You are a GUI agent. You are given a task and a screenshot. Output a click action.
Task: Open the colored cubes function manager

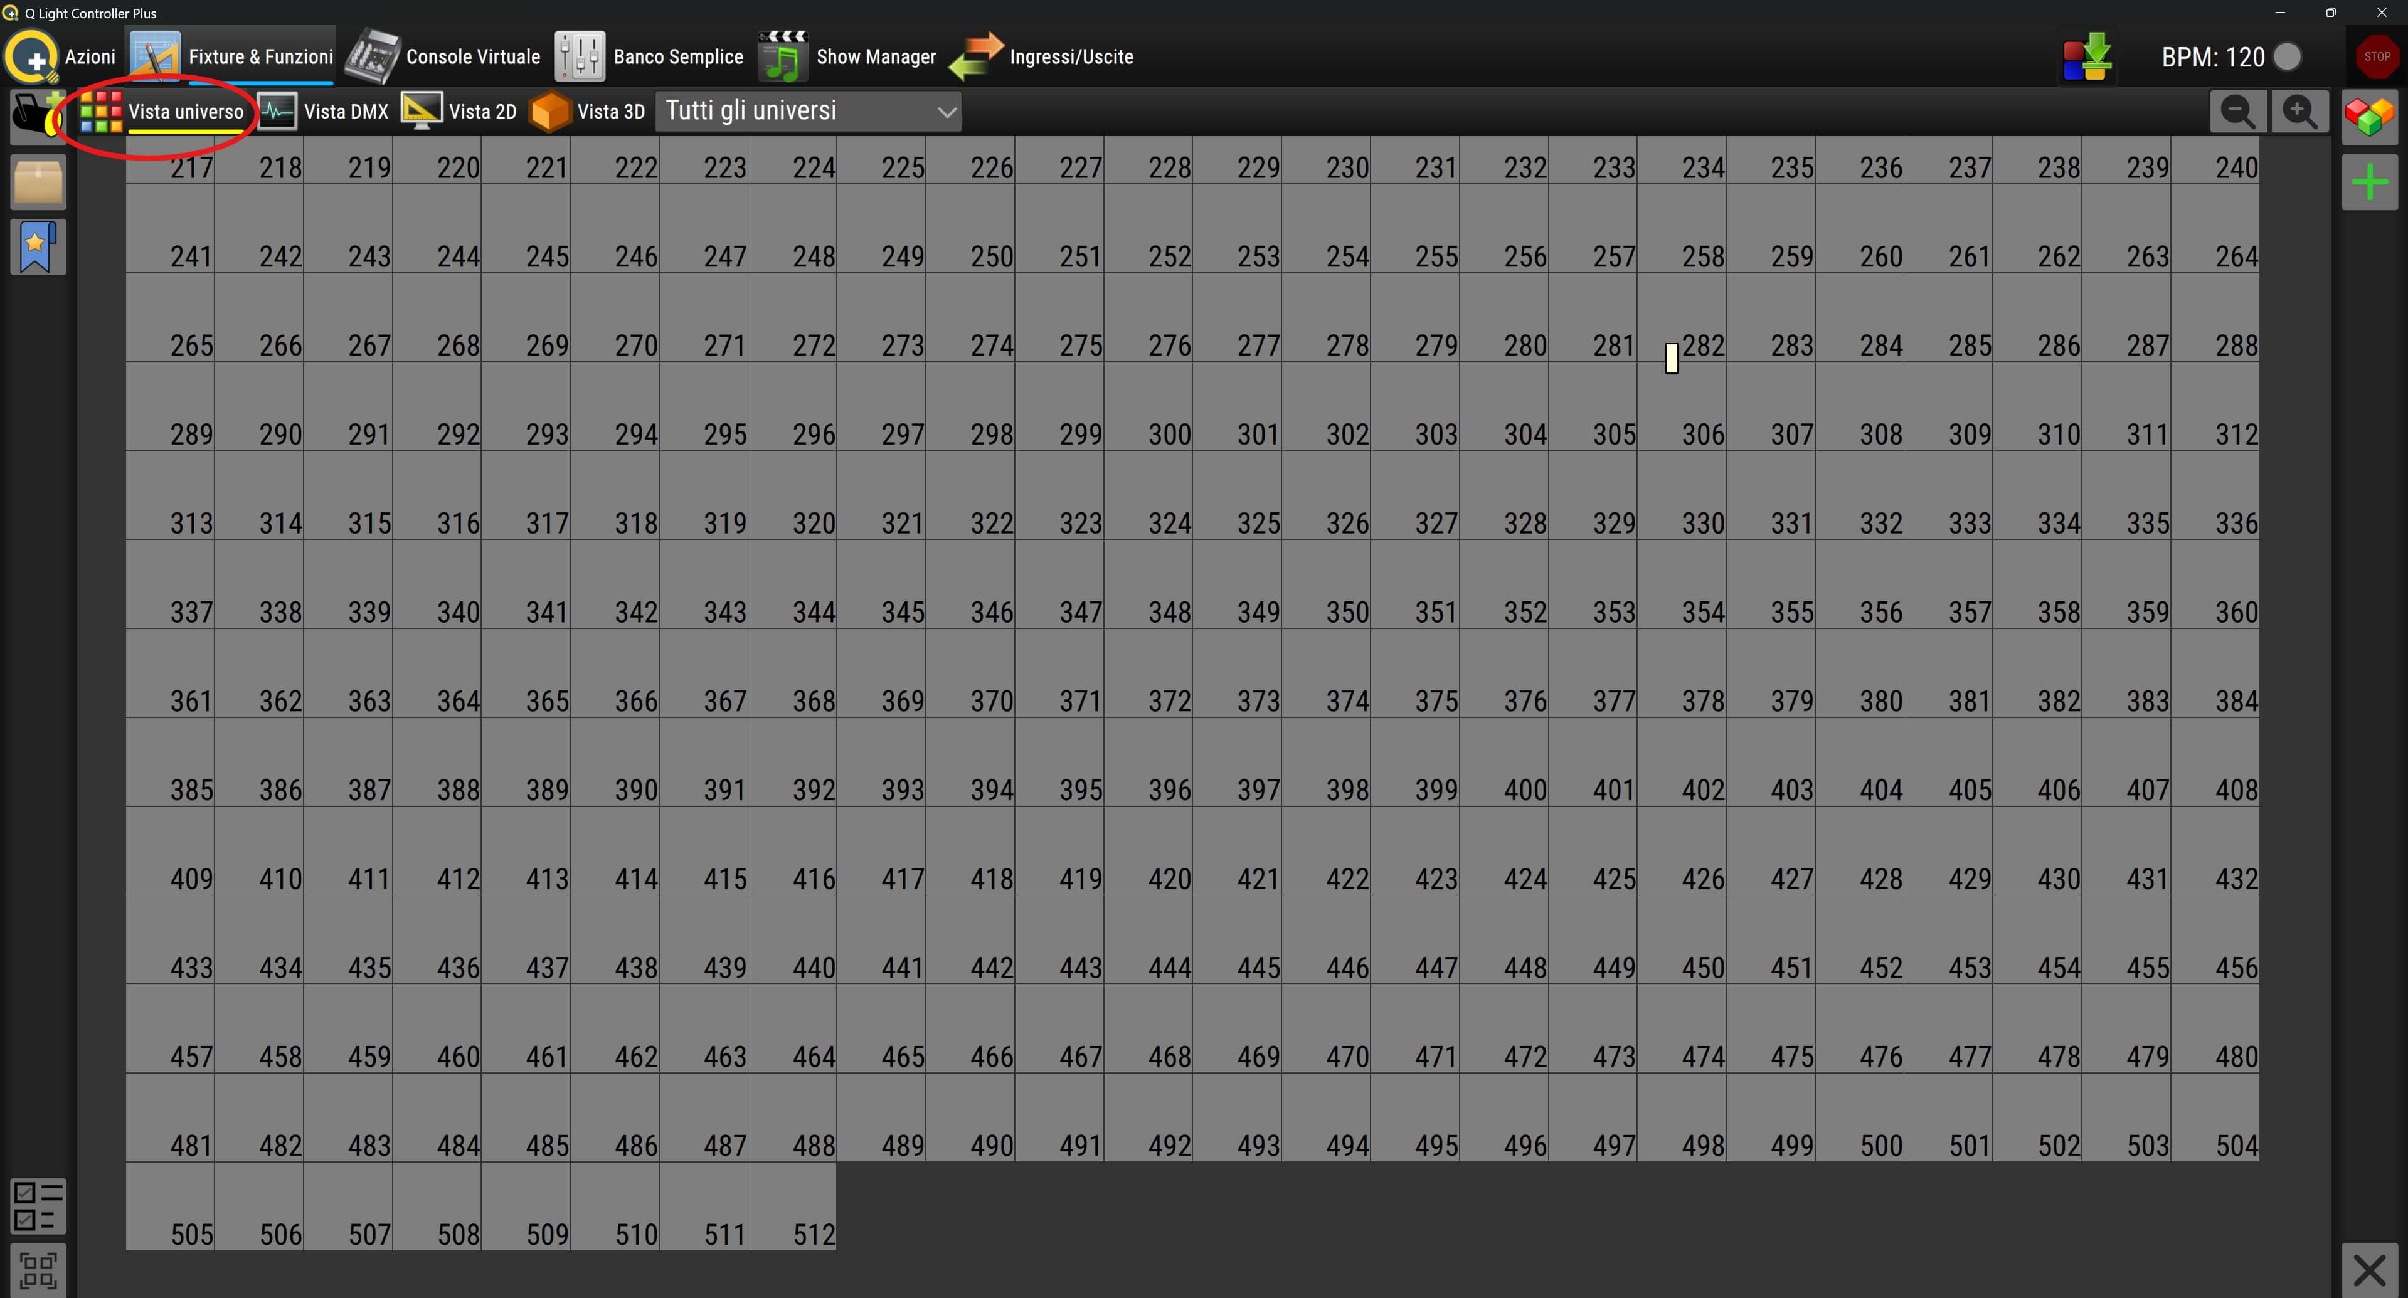(2368, 117)
